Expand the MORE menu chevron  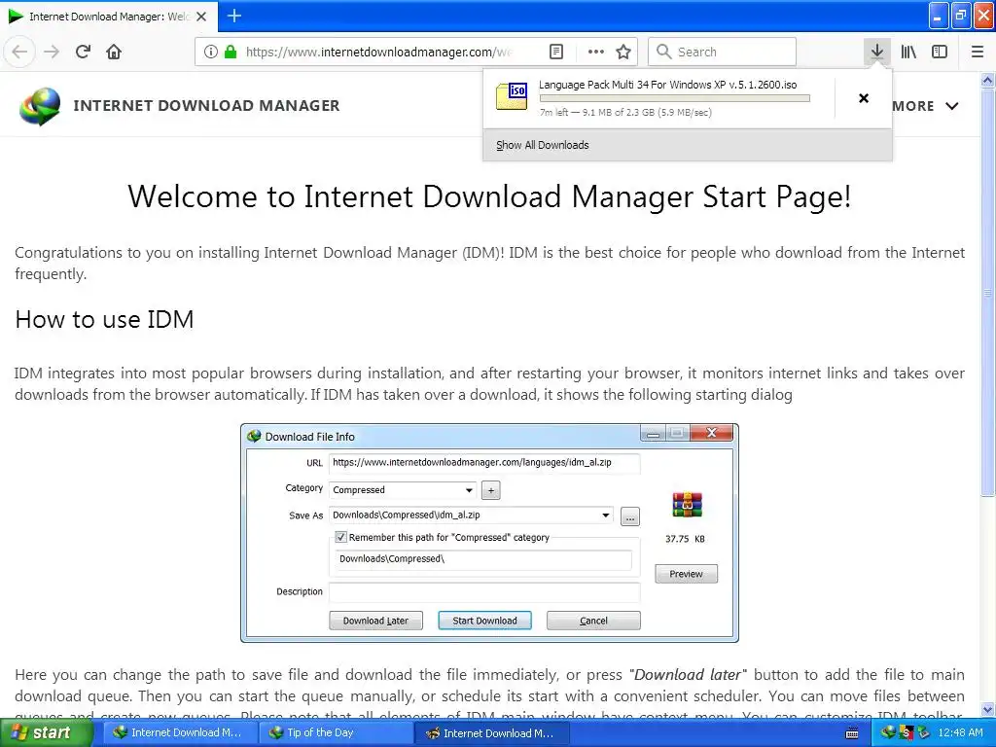[951, 106]
